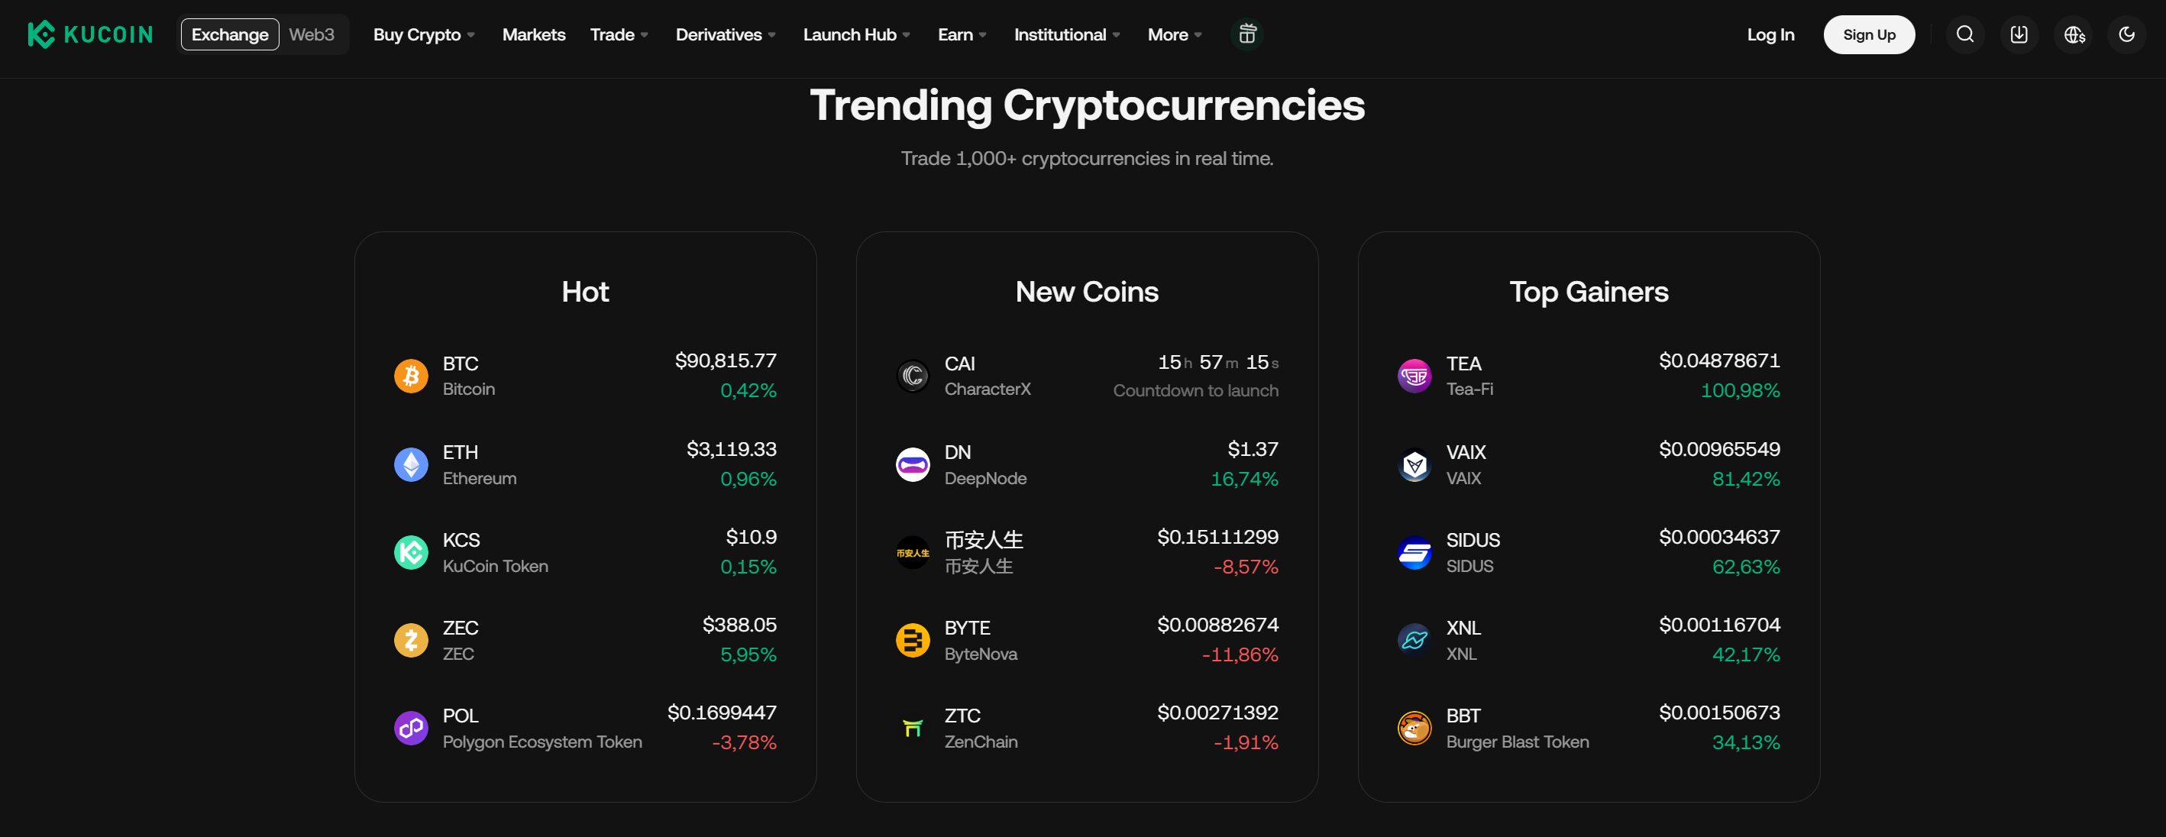Click the Log In link
This screenshot has width=2166, height=837.
(1770, 34)
